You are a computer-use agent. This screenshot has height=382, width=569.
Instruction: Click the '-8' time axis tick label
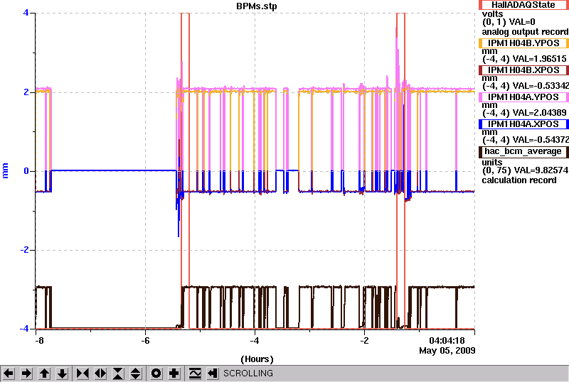click(x=39, y=341)
